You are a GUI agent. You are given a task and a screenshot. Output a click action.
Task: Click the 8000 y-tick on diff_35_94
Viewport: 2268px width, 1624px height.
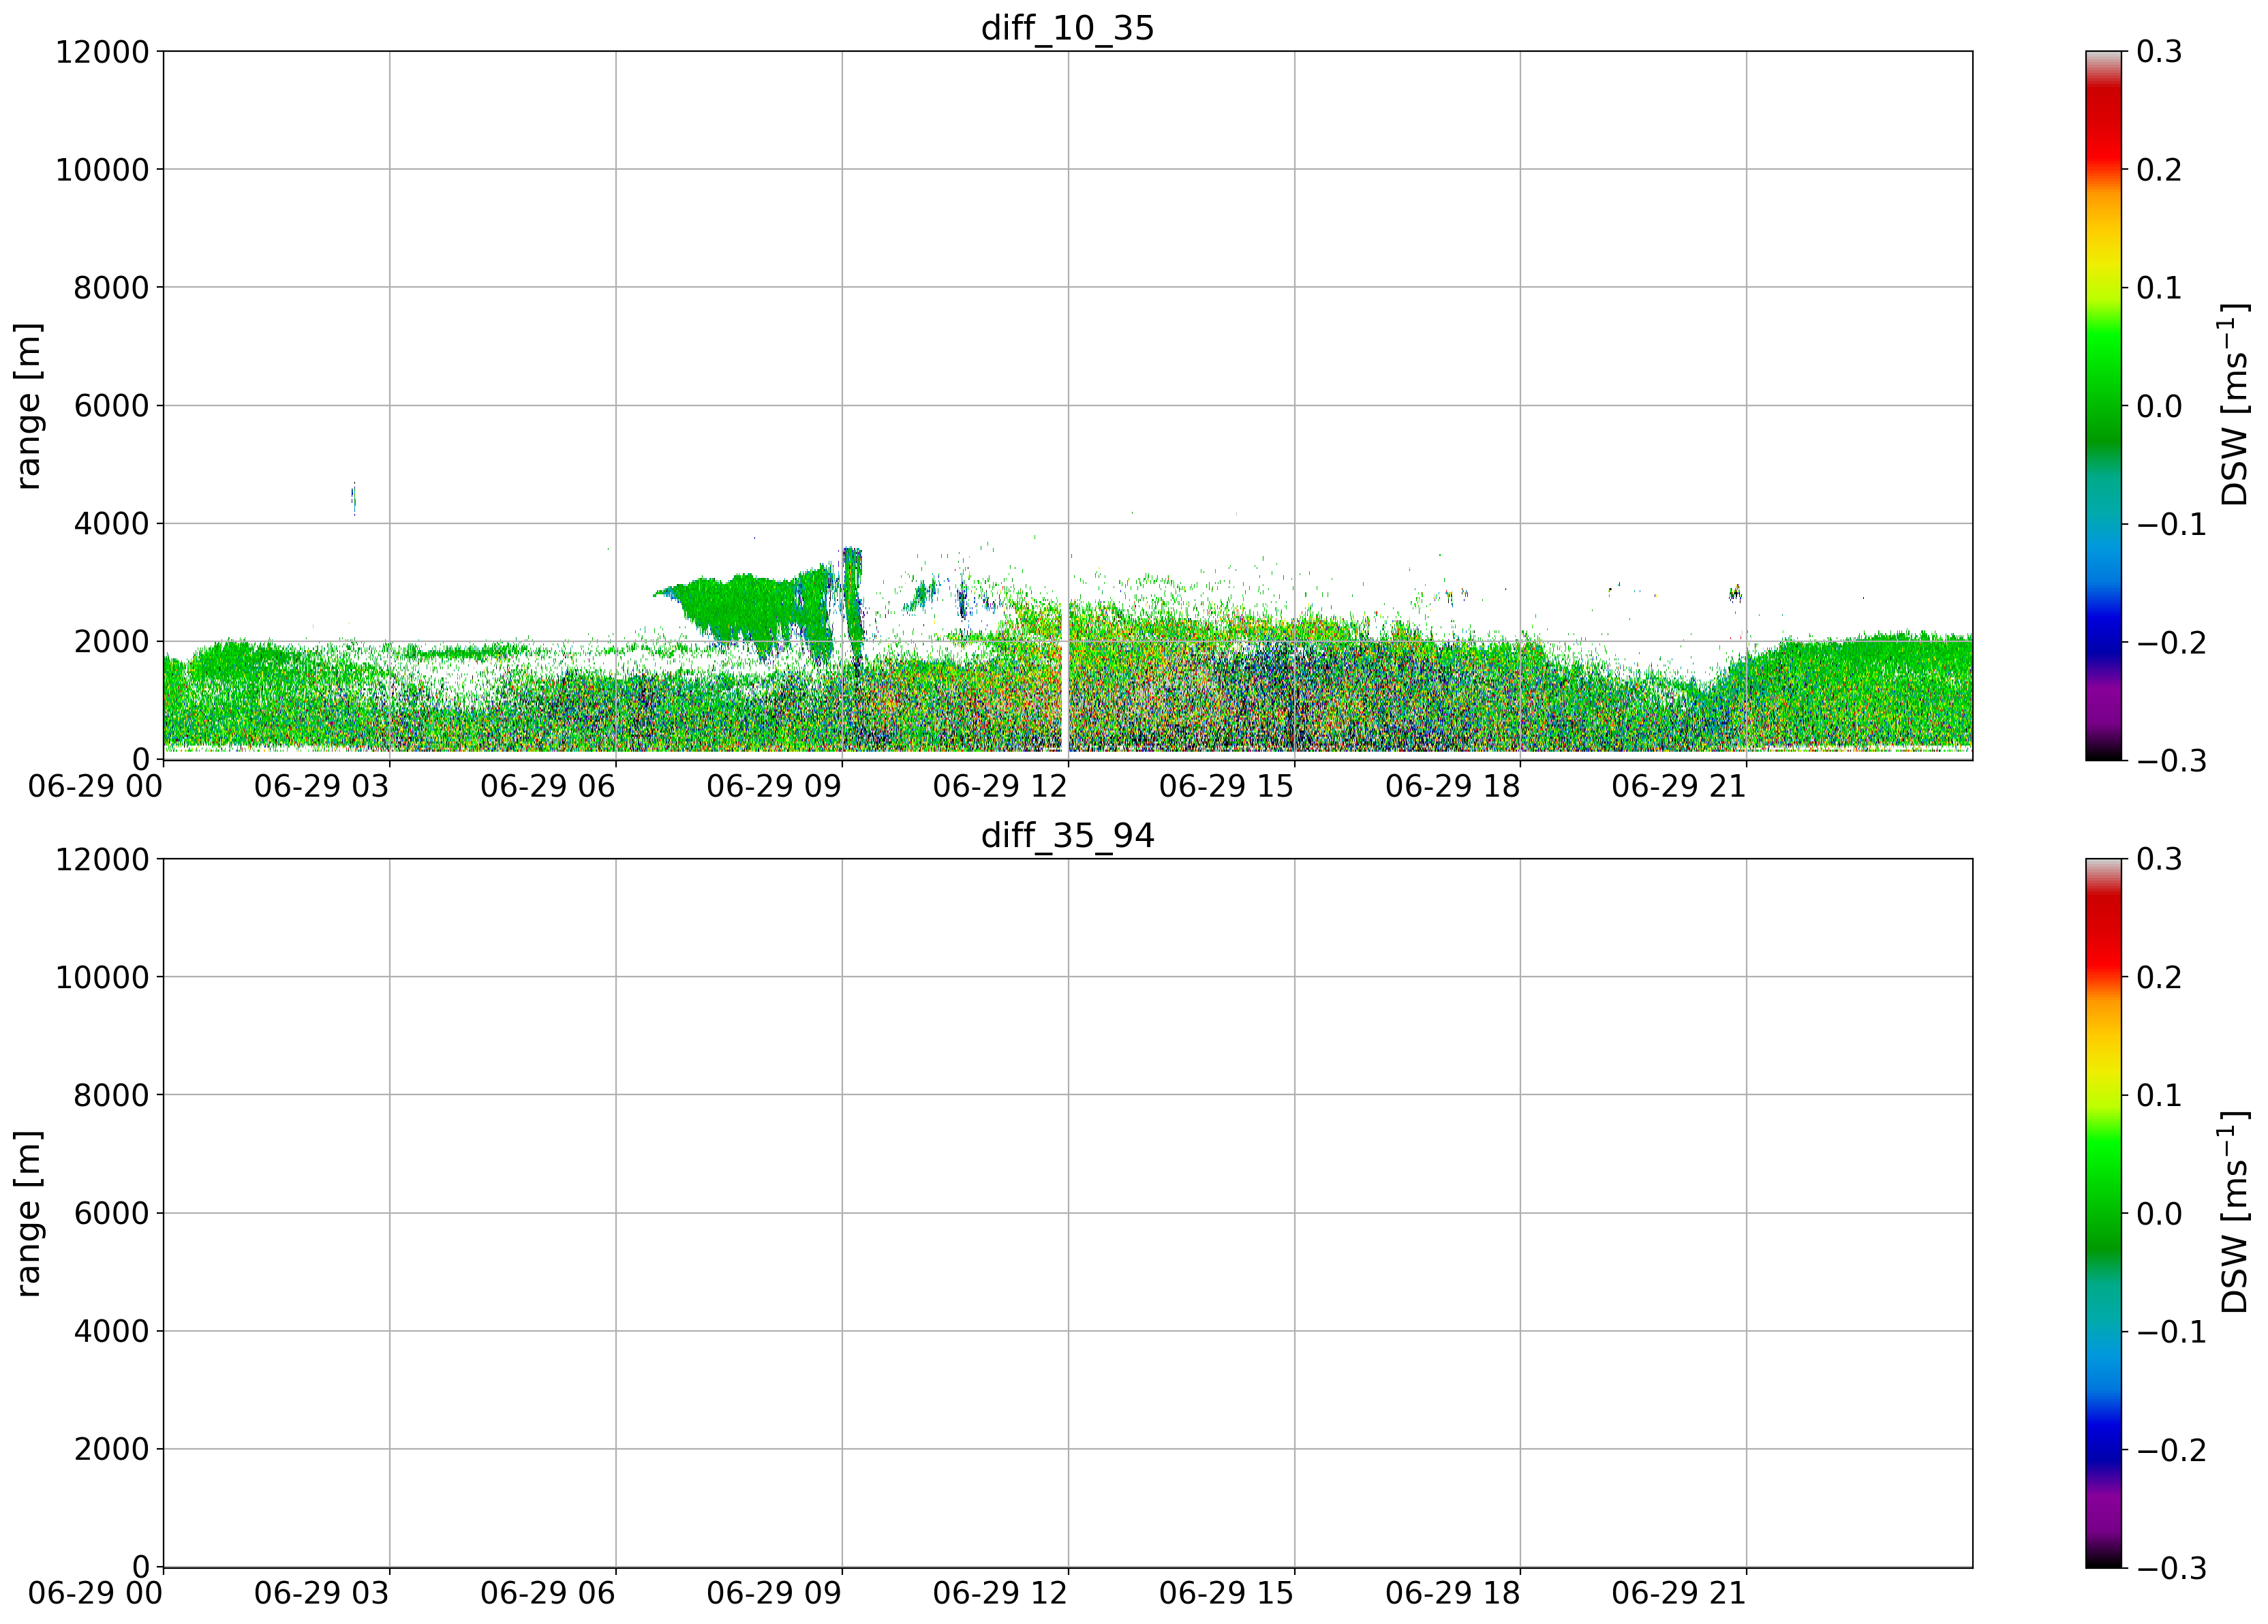tap(111, 1096)
